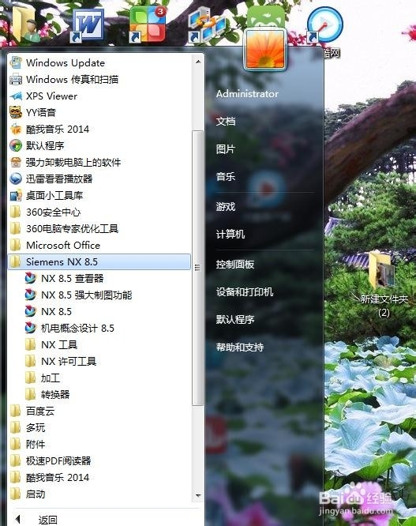Expand the 百度云 folder
Screen dimensions: 416x526
click(32, 411)
